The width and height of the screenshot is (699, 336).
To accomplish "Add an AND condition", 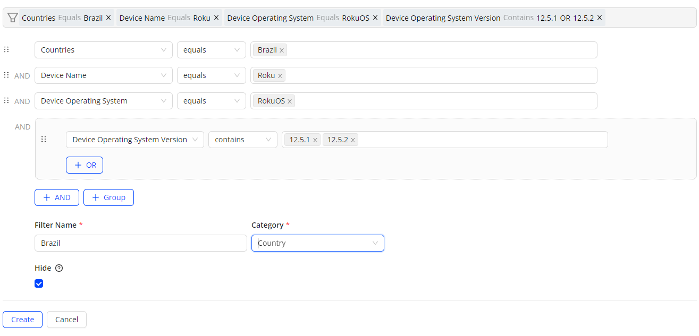I will click(57, 197).
